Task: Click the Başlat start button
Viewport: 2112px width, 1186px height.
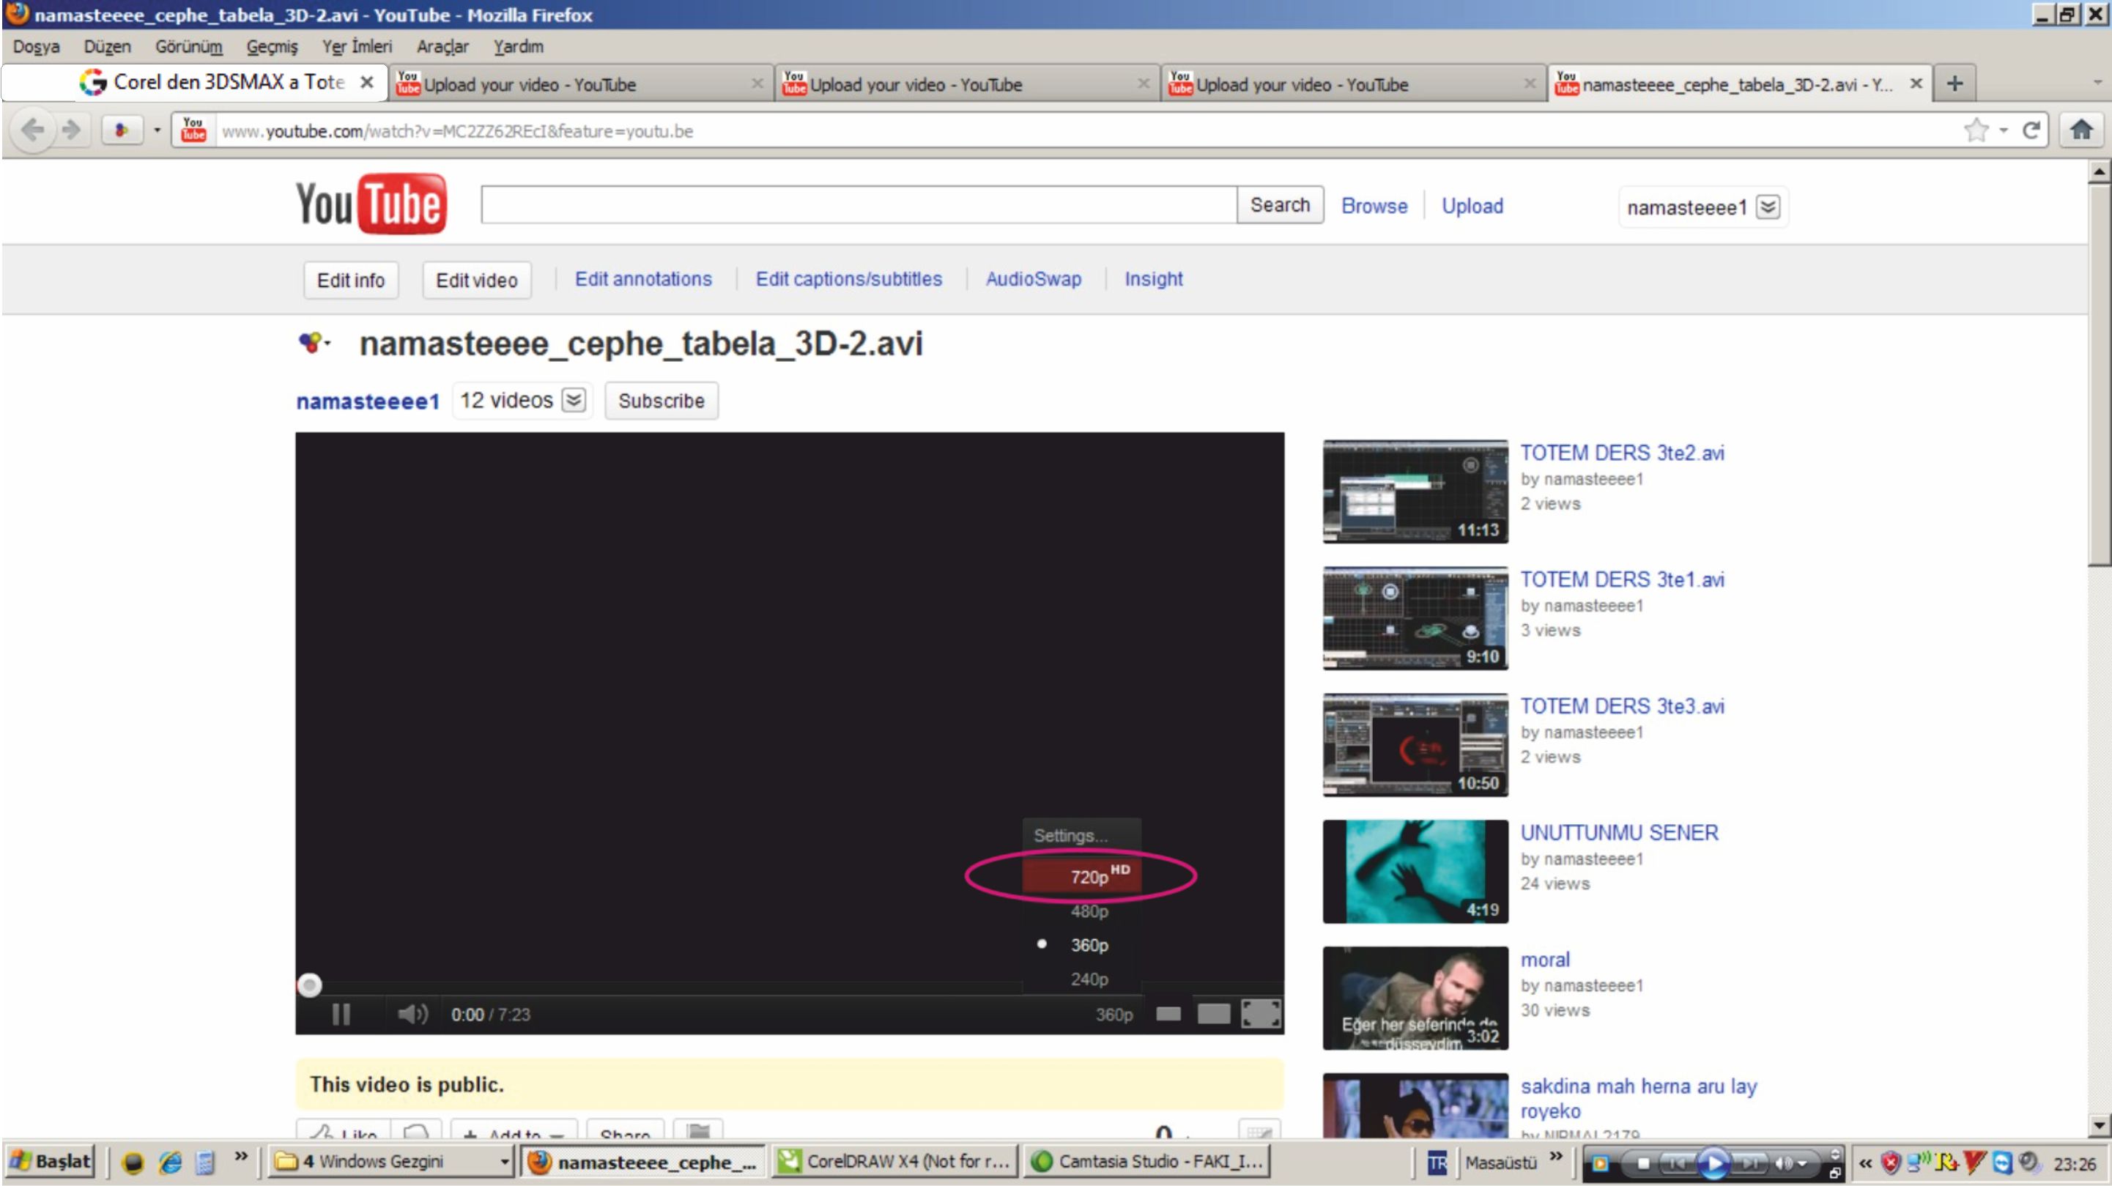Action: 51,1161
